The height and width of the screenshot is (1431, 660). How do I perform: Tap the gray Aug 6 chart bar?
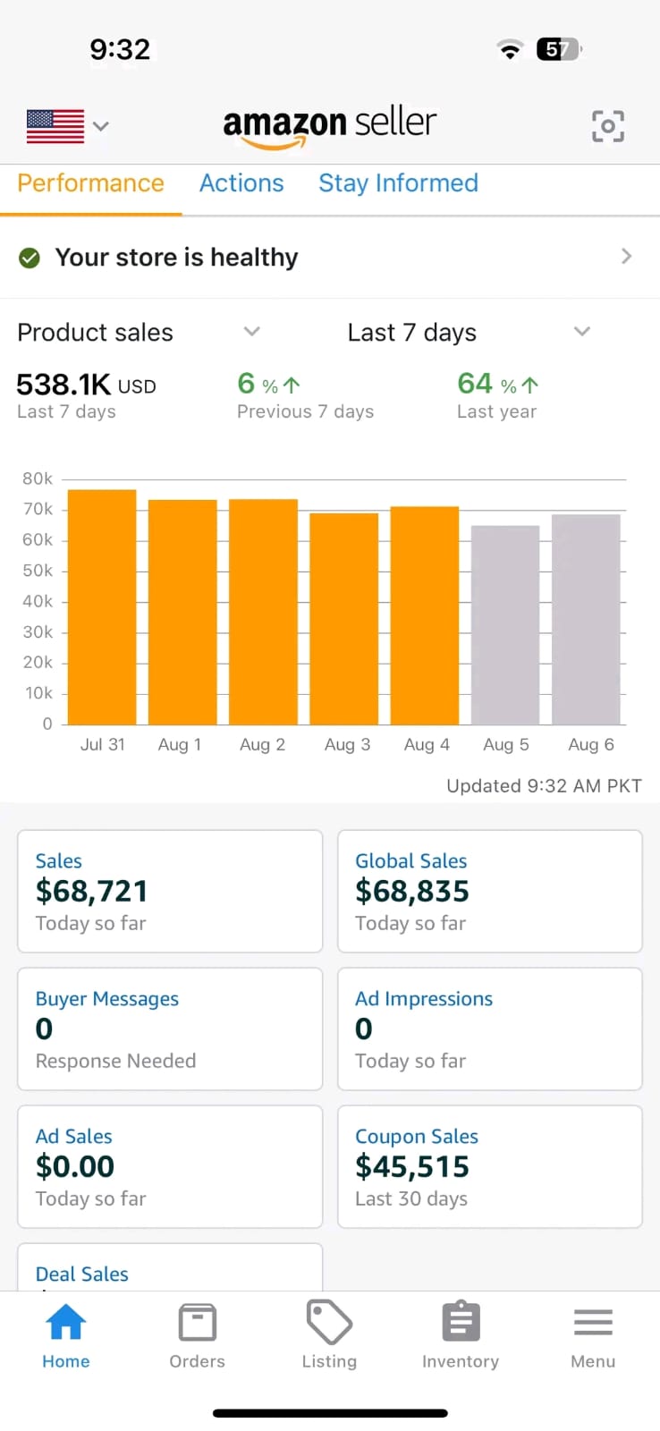click(586, 619)
